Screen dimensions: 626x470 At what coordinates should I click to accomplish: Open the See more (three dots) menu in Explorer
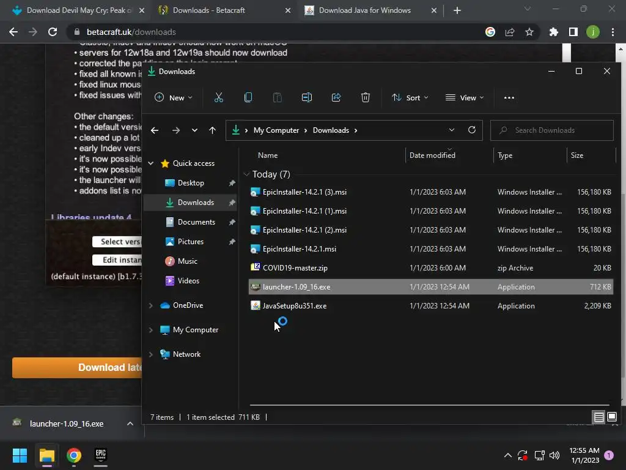pyautogui.click(x=509, y=97)
